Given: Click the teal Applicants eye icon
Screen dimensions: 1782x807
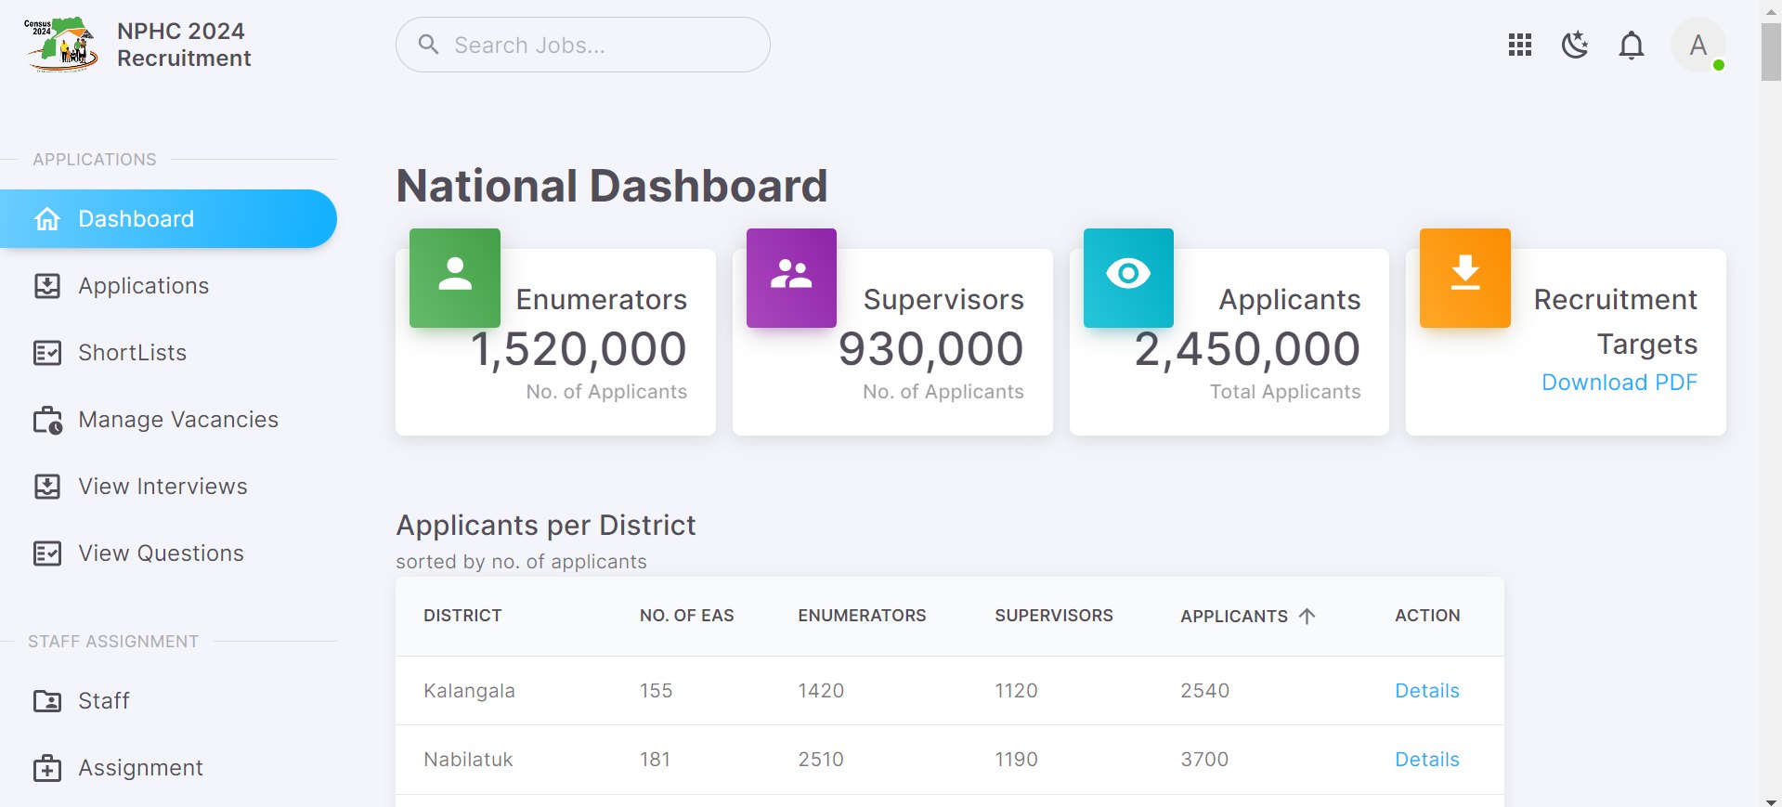Looking at the screenshot, I should [x=1128, y=278].
